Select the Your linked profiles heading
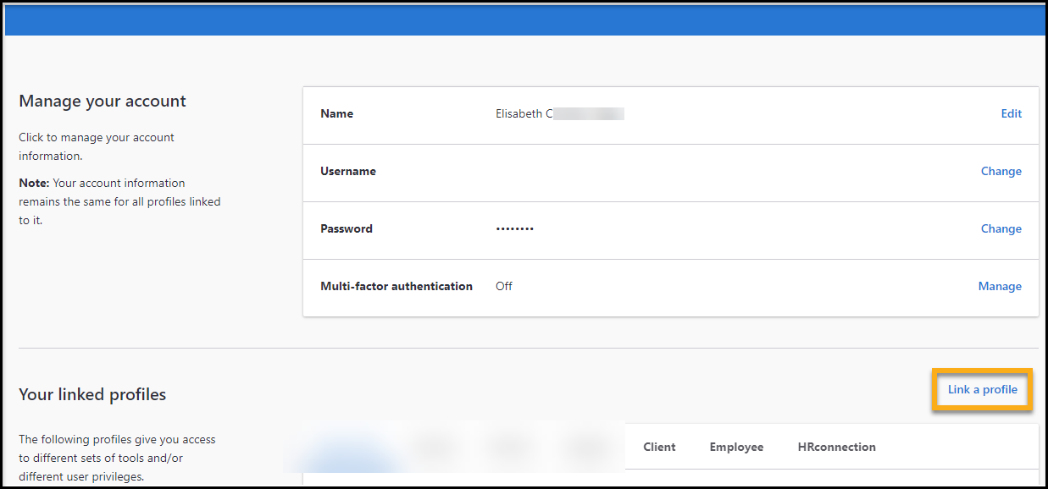The image size is (1048, 489). (91, 394)
